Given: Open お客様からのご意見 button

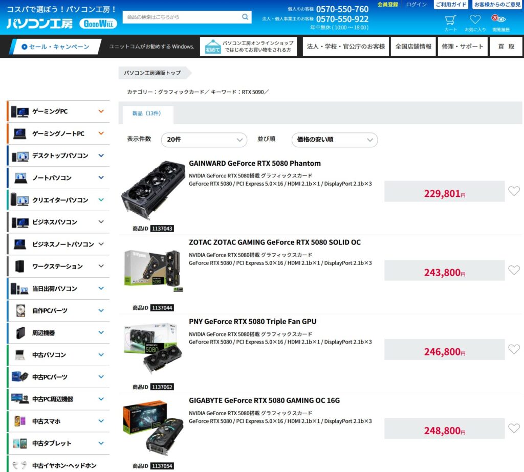Looking at the screenshot, I should click(x=497, y=4).
